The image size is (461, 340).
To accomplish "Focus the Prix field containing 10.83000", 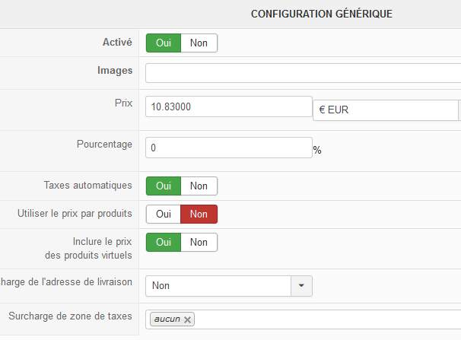I will click(228, 107).
